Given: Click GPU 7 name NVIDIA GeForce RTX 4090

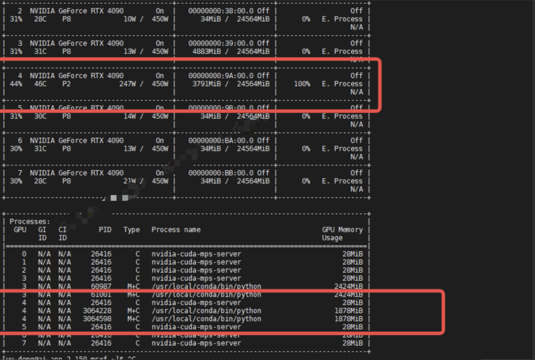Looking at the screenshot, I should pyautogui.click(x=77, y=173).
